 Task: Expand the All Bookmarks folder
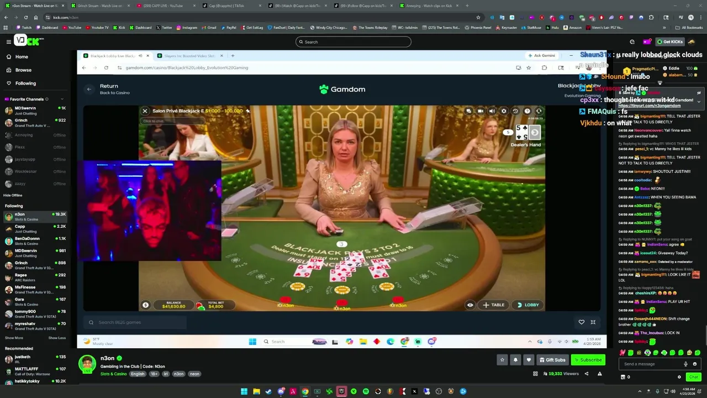click(689, 28)
